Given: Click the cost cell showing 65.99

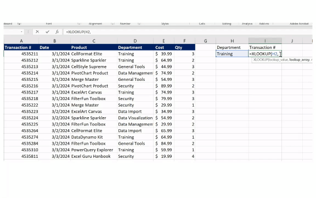Looking at the screenshot, I should (x=163, y=130).
